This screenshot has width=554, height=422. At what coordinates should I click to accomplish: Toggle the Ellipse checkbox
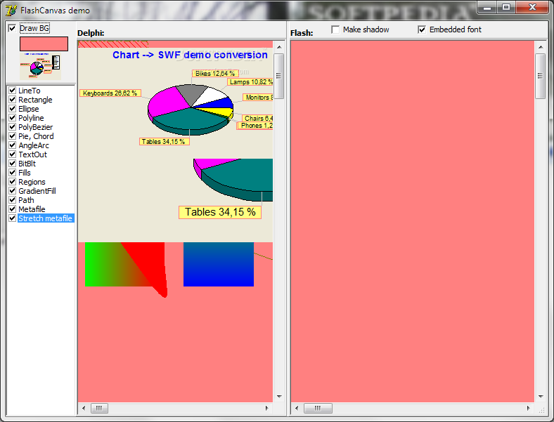coord(13,109)
